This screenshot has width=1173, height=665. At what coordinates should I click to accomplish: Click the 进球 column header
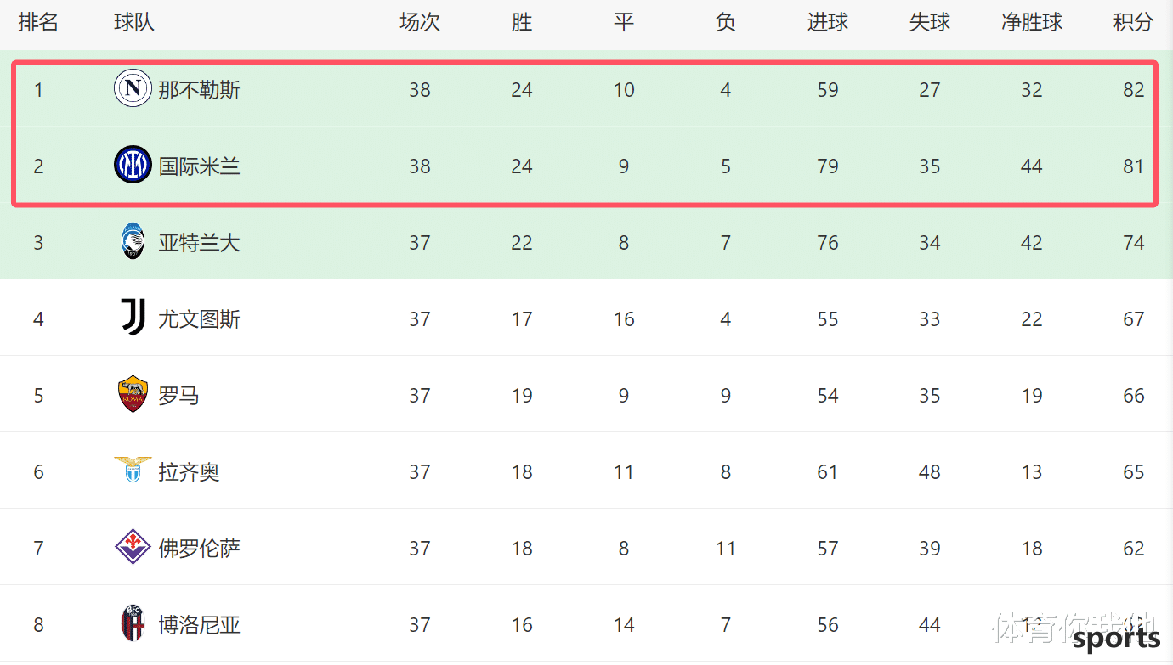[828, 22]
